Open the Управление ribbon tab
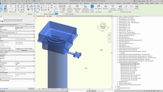Screen dimensions: 163x92 [87, 3]
